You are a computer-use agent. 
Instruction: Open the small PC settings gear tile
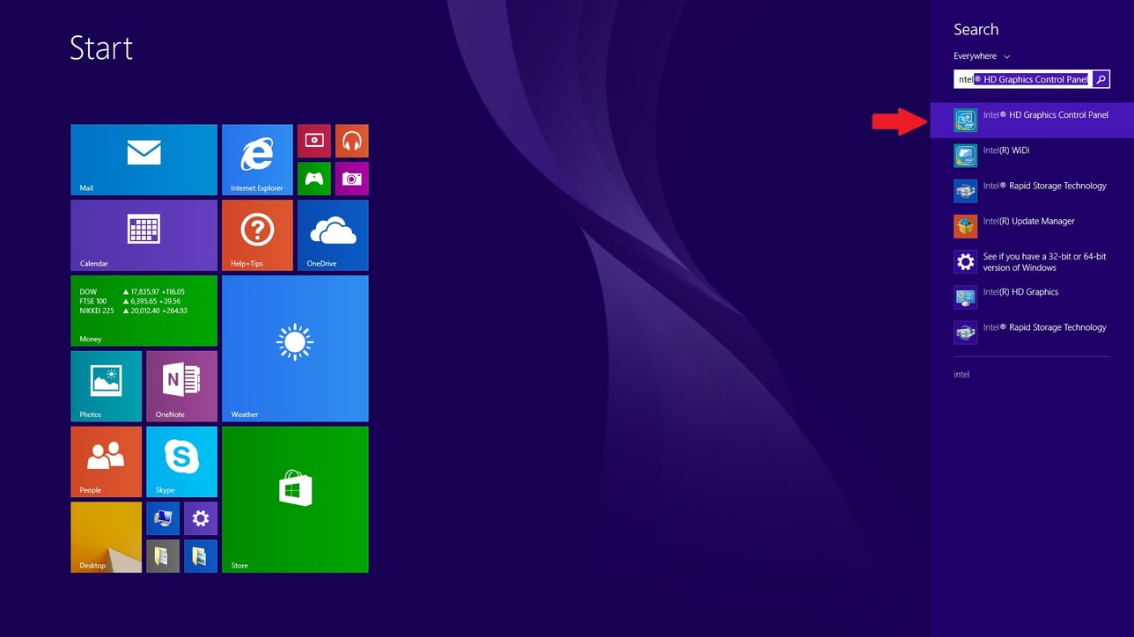click(201, 519)
